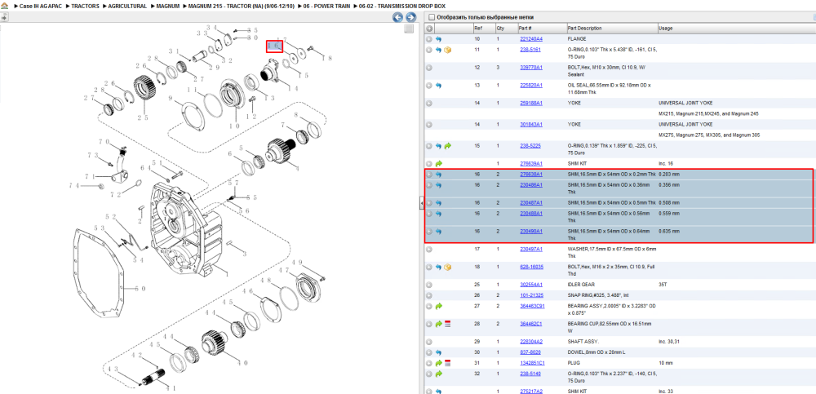
Task: Click the red list icon on the PLUG 1342851C1 row
Action: pos(447,363)
